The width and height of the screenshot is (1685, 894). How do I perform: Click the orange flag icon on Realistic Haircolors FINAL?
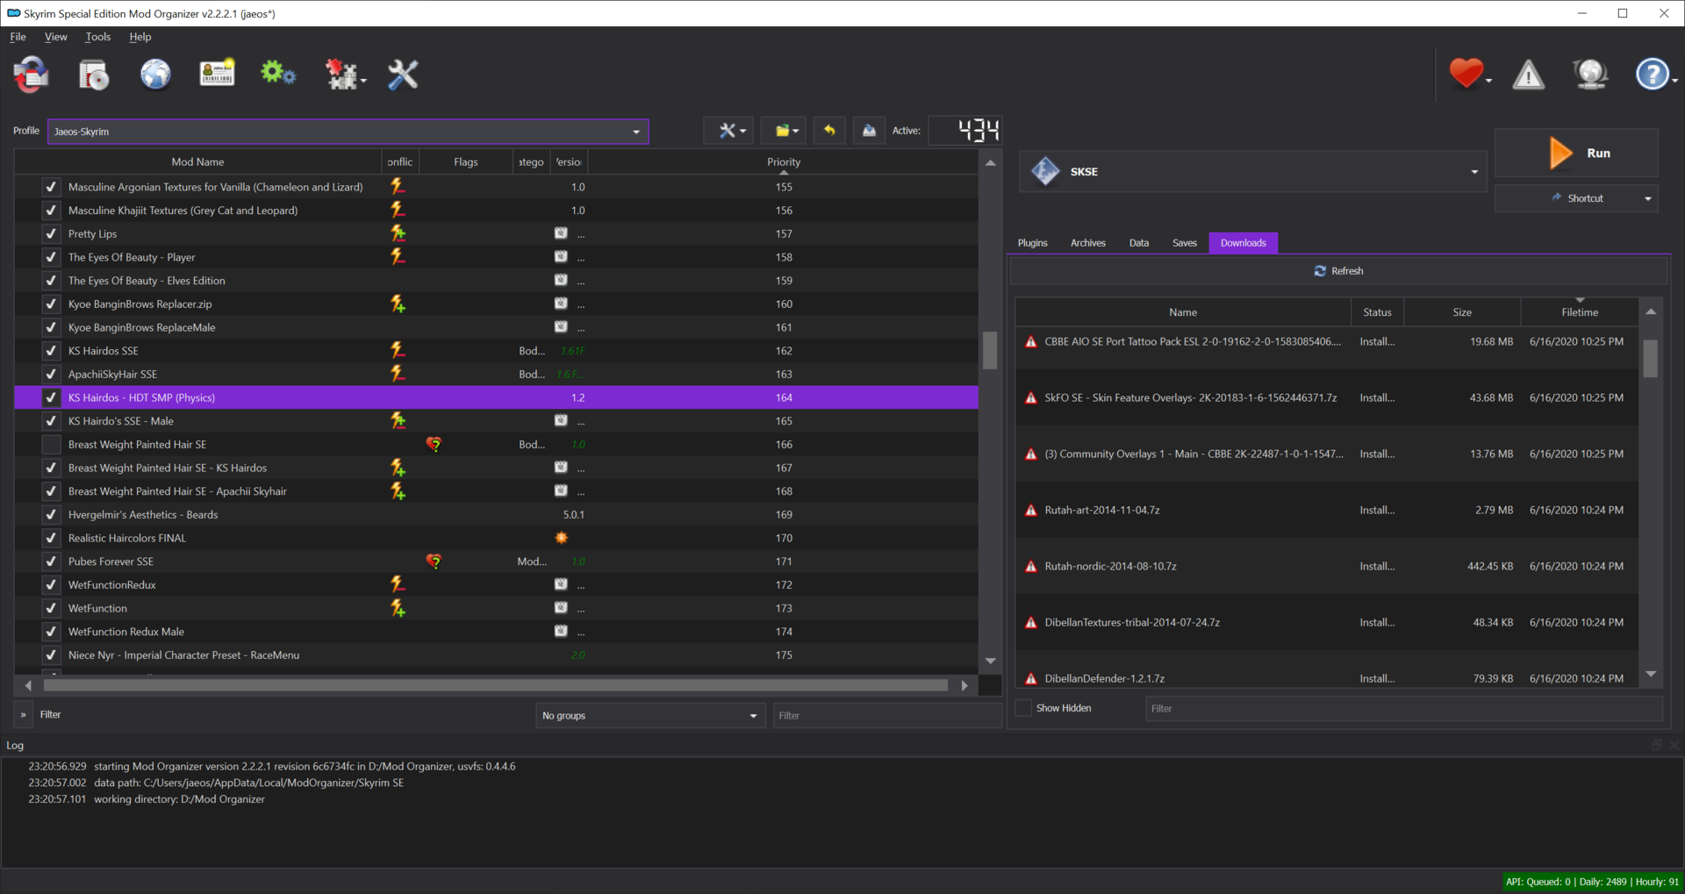(x=562, y=539)
